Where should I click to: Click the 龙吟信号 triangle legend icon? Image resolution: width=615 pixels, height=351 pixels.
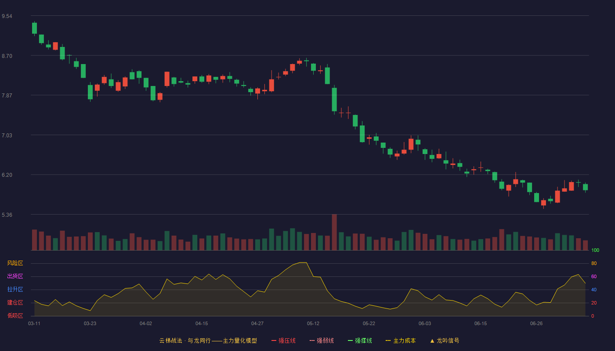432,340
